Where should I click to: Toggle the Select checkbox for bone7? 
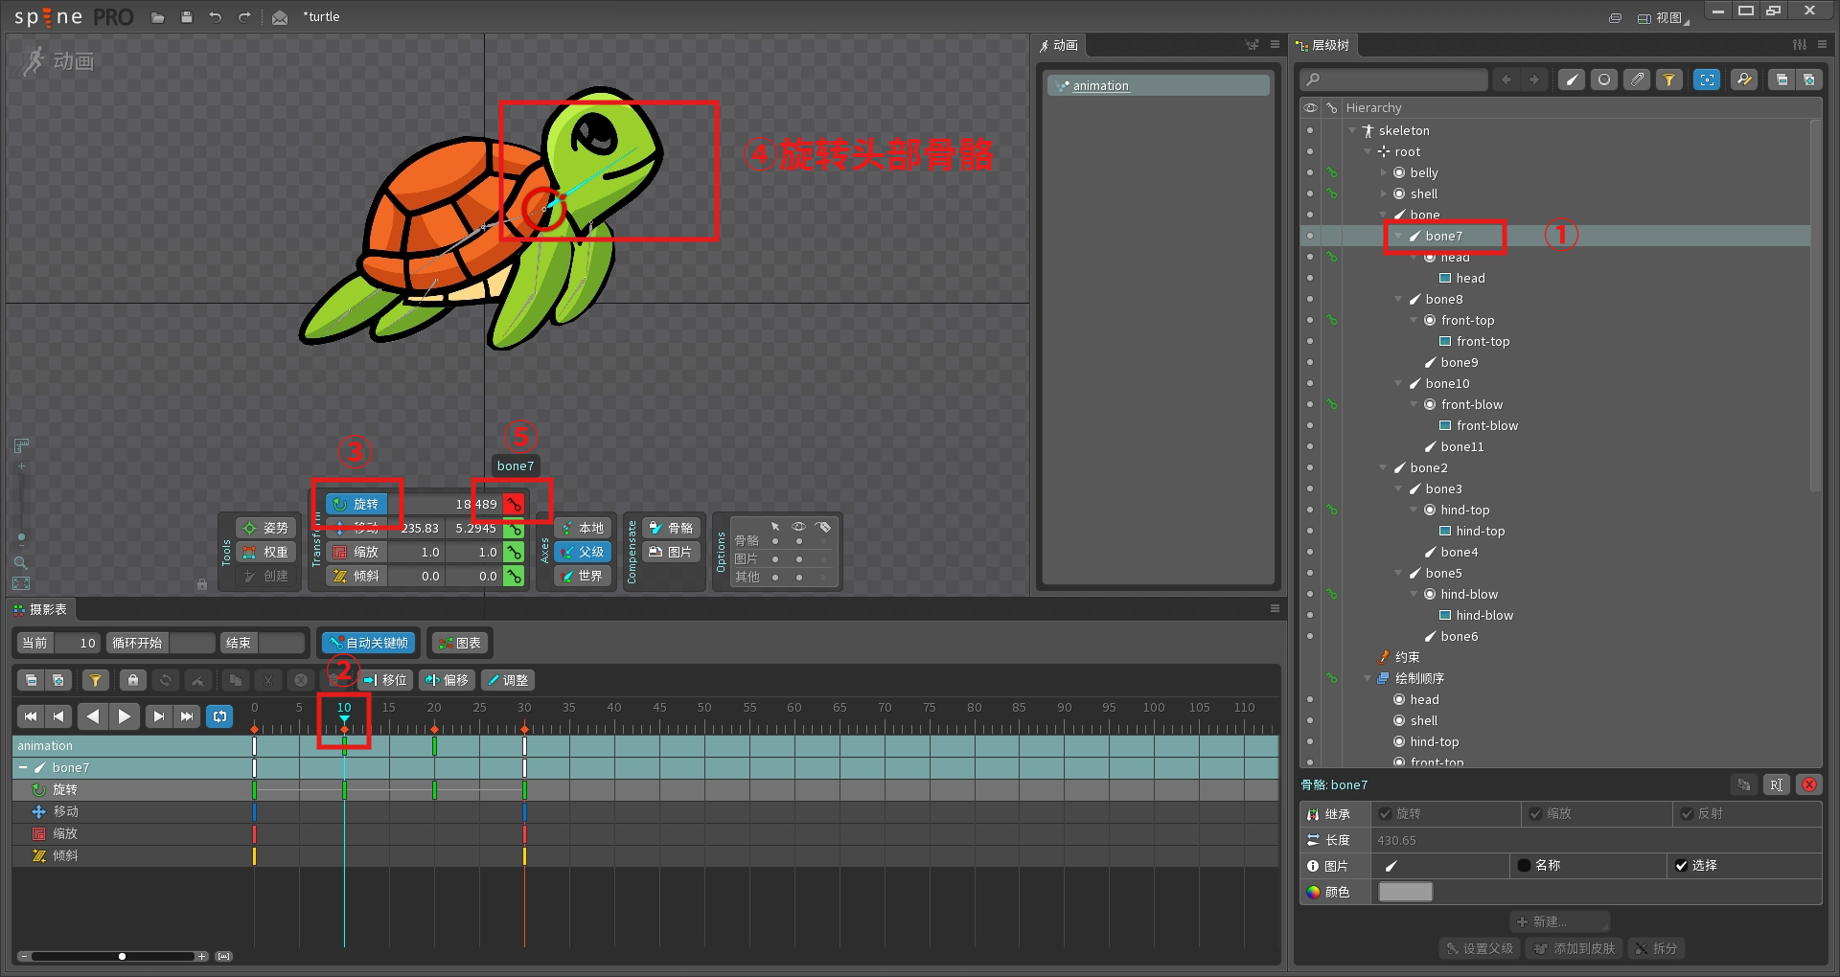point(1681,866)
